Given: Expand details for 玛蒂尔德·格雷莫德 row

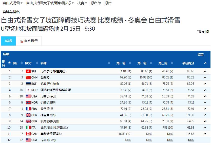Looking at the screenshot, I should coord(205,71).
